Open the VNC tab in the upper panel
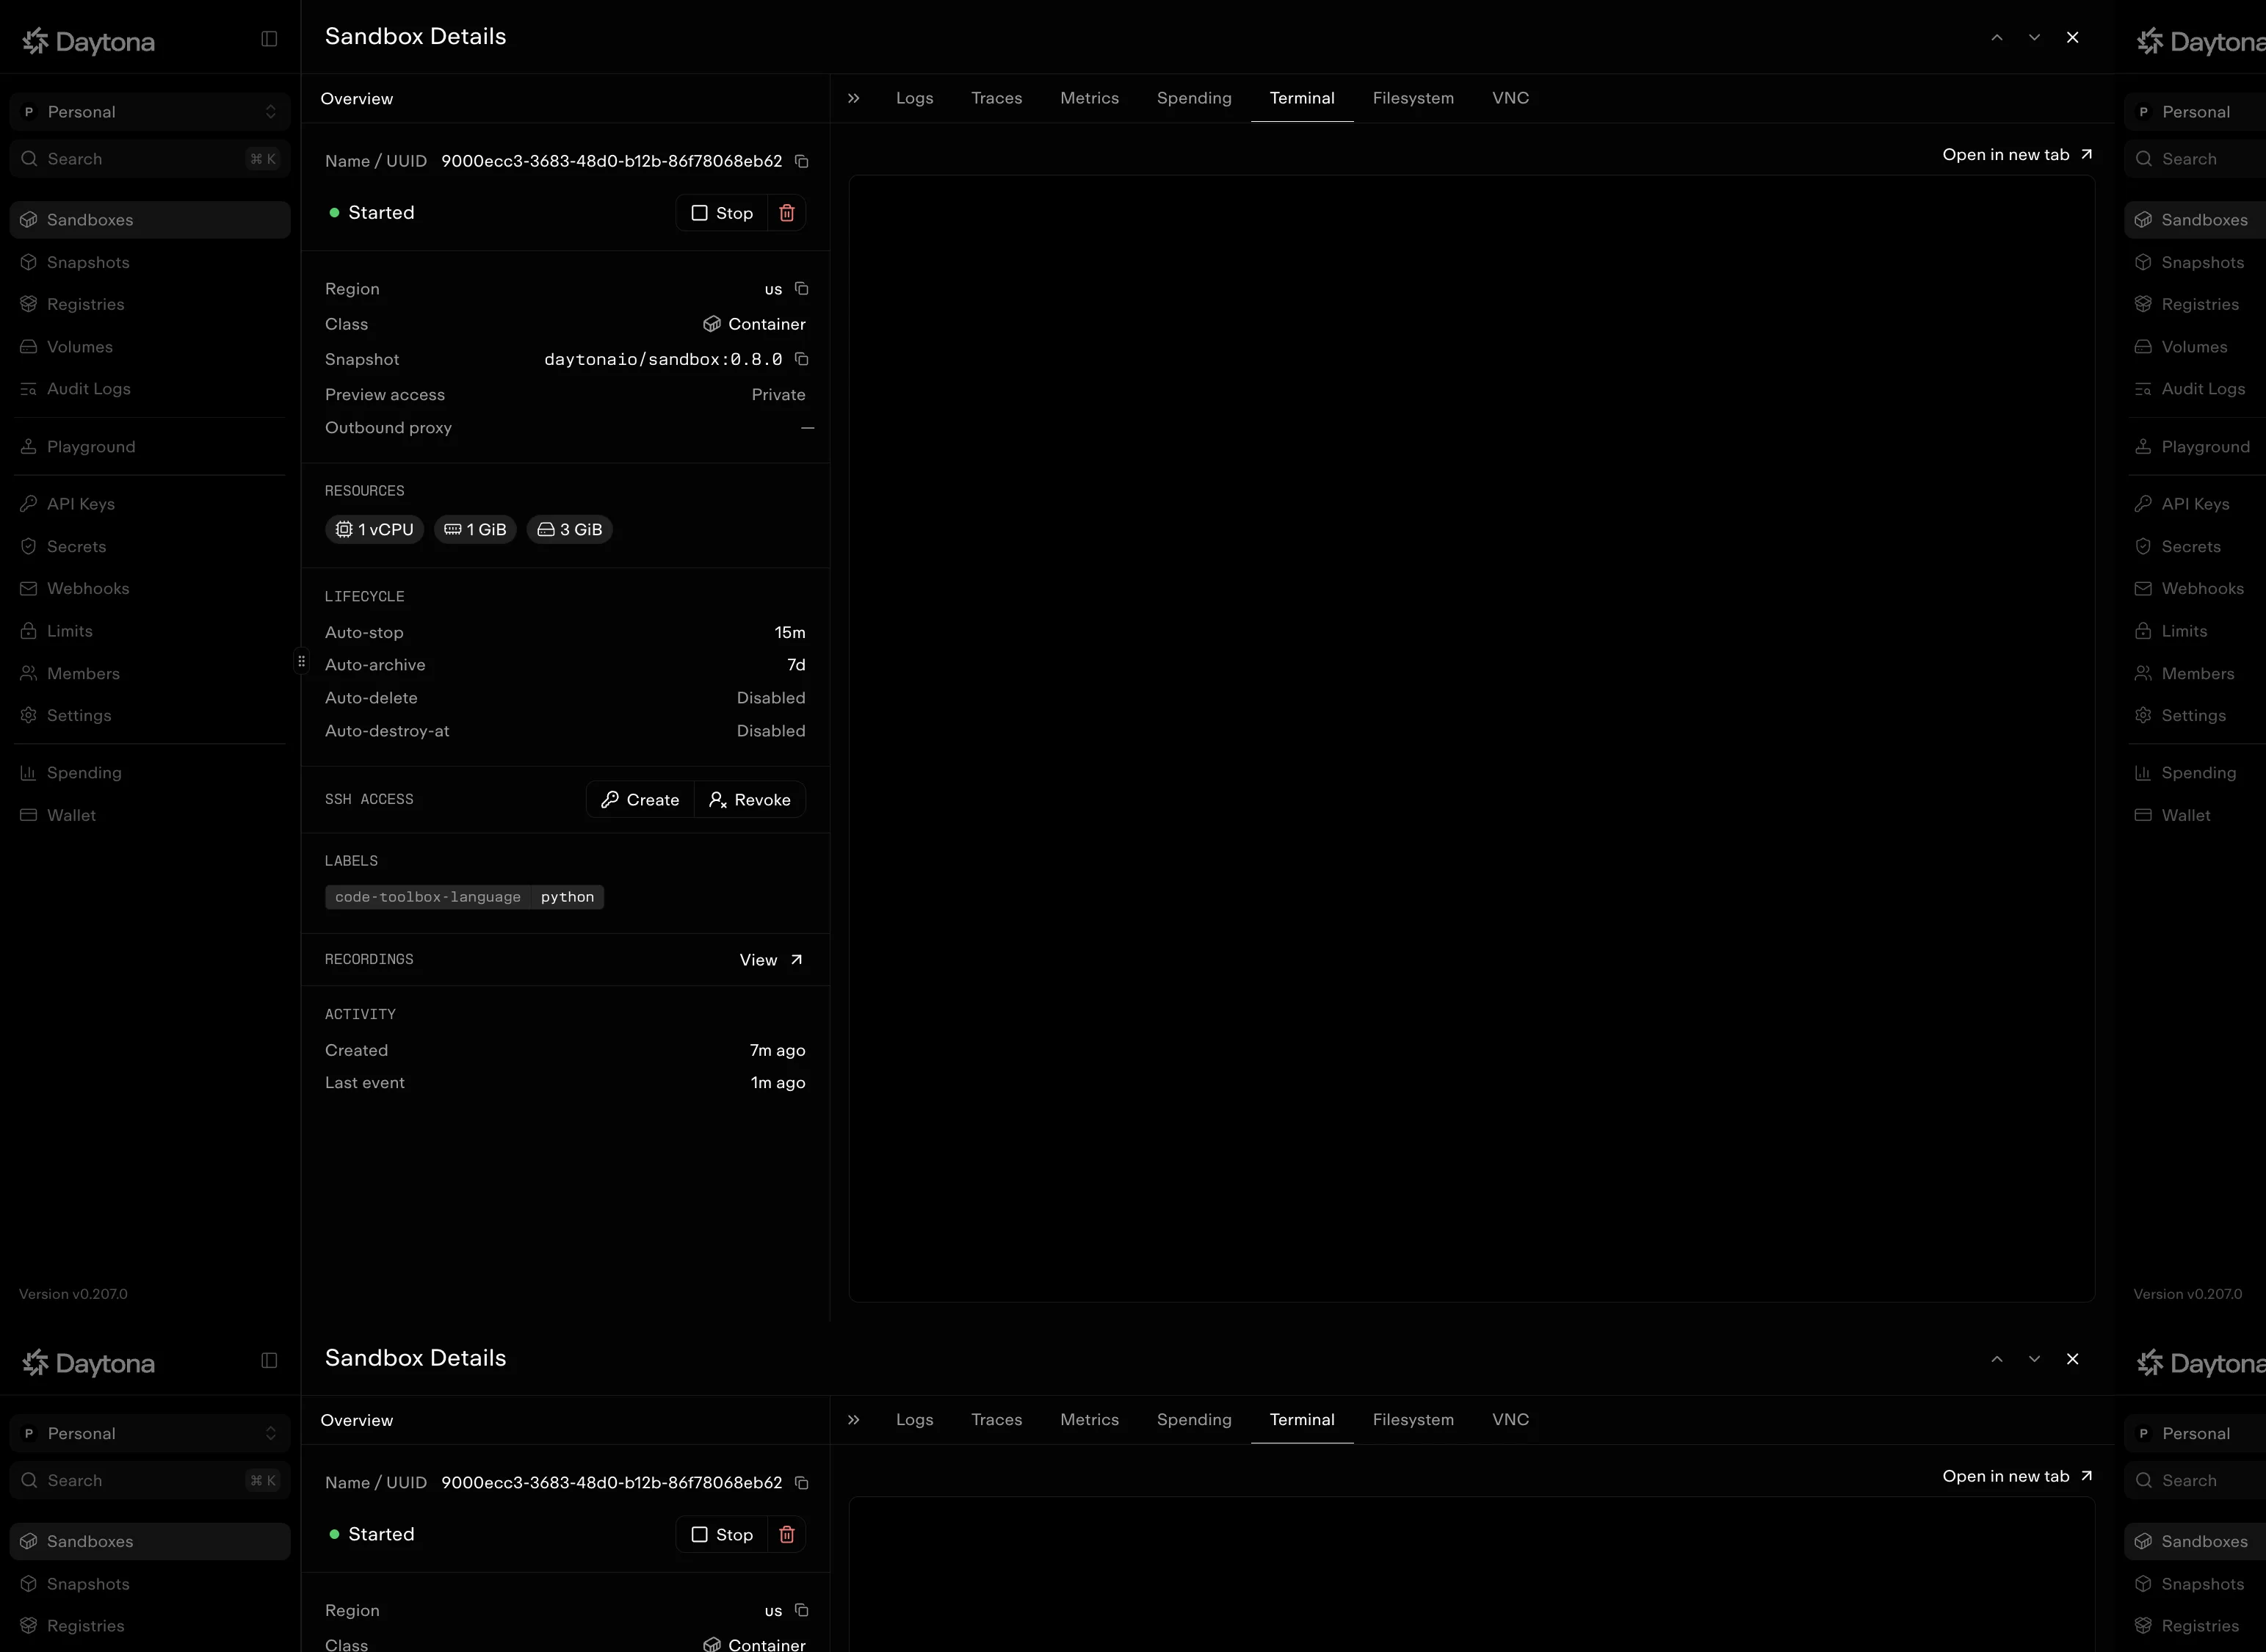This screenshot has height=1652, width=2266. pos(1510,98)
